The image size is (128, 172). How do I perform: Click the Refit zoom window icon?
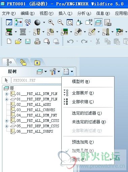pyautogui.click(x=70, y=23)
